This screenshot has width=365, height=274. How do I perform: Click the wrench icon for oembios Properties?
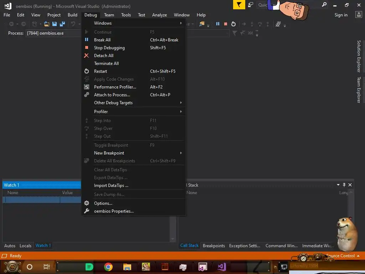coord(86,211)
